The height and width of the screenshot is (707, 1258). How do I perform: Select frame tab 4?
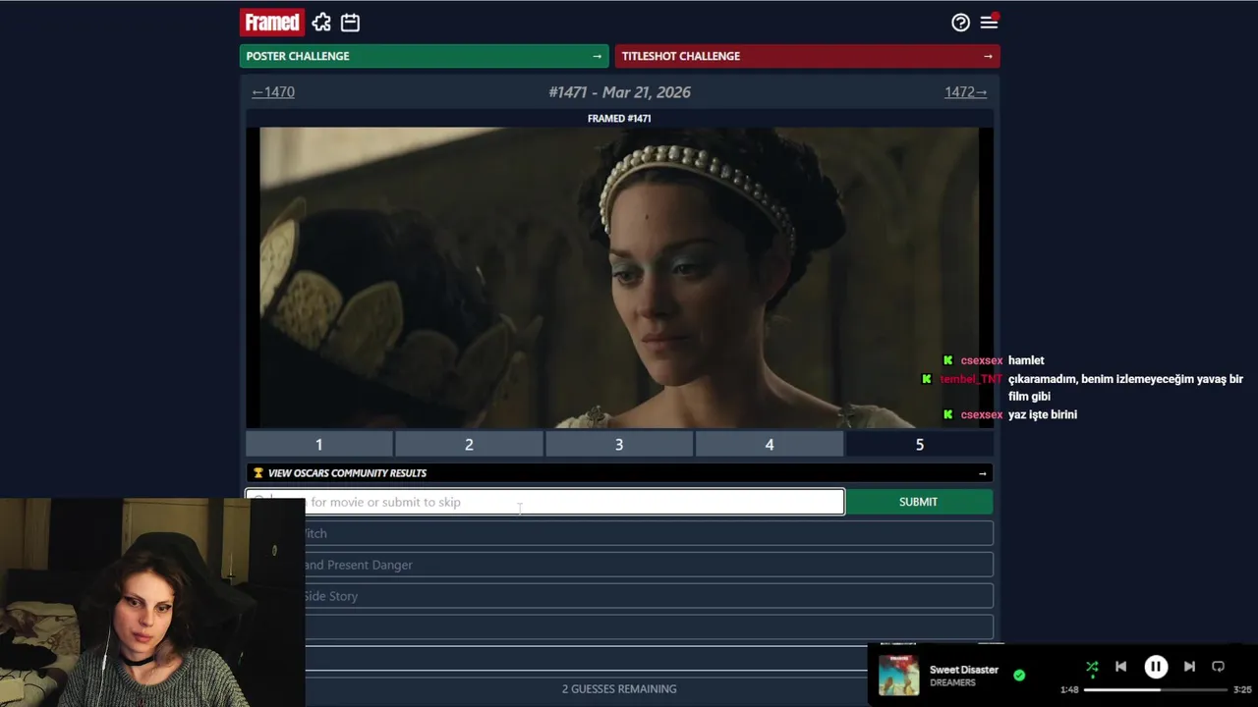pos(770,445)
